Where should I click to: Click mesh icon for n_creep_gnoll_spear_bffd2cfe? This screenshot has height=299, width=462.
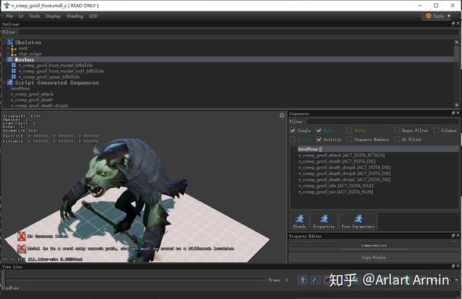pyautogui.click(x=14, y=76)
